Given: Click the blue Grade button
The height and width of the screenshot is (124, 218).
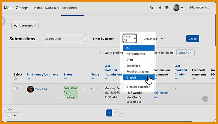Looking at the screenshot, I should click(x=193, y=39).
